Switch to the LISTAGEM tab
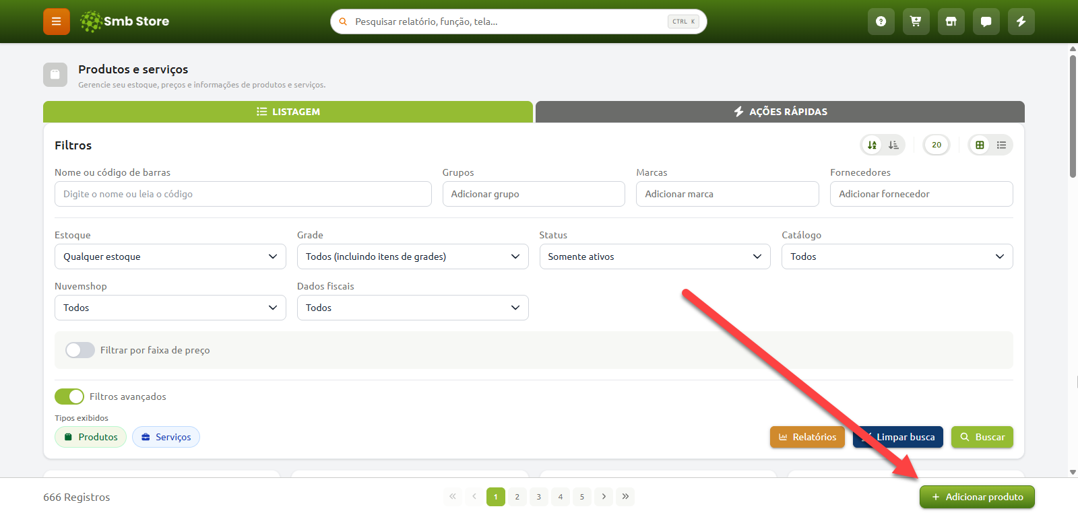 (x=288, y=112)
